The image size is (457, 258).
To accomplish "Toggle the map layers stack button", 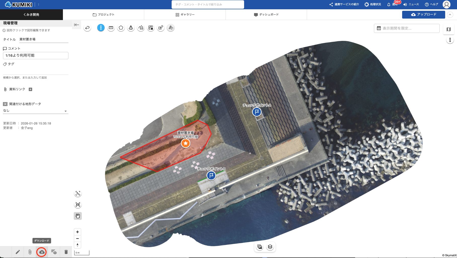I will click(x=270, y=247).
